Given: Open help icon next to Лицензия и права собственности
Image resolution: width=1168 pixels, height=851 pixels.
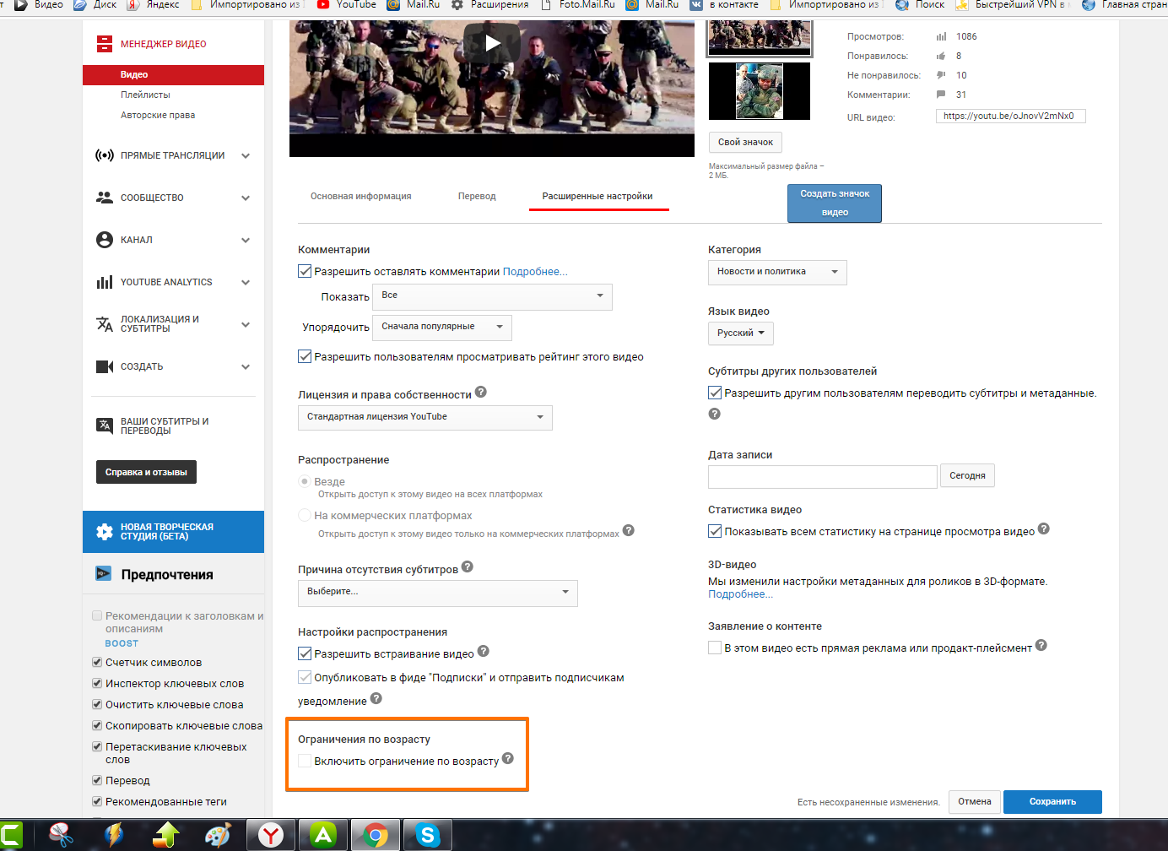Looking at the screenshot, I should (x=481, y=392).
